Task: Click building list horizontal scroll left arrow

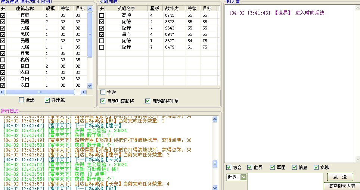Action: [2, 92]
